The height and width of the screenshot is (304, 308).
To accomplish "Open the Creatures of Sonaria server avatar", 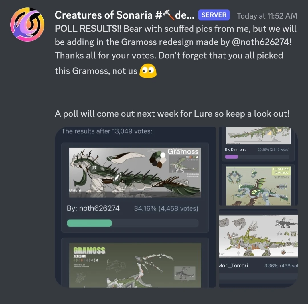I will click(x=27, y=24).
